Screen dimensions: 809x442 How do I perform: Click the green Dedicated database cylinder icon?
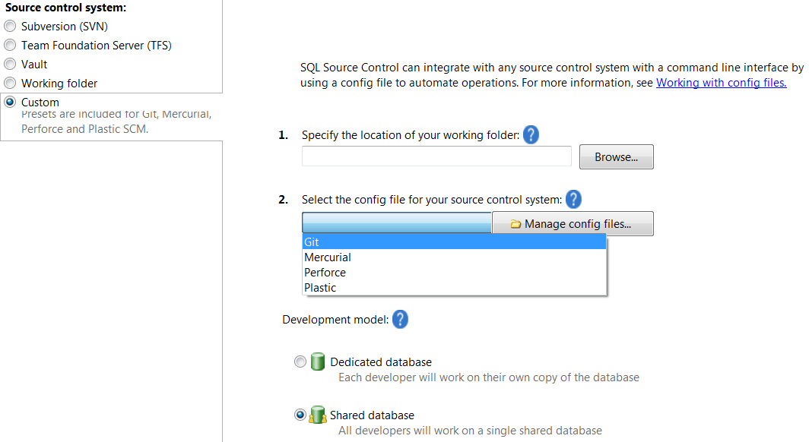[x=318, y=361]
